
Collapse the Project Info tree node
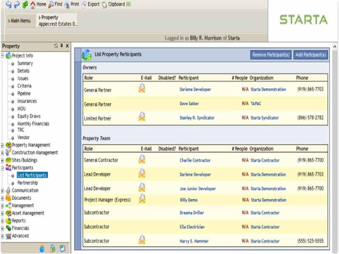pyautogui.click(x=2, y=55)
